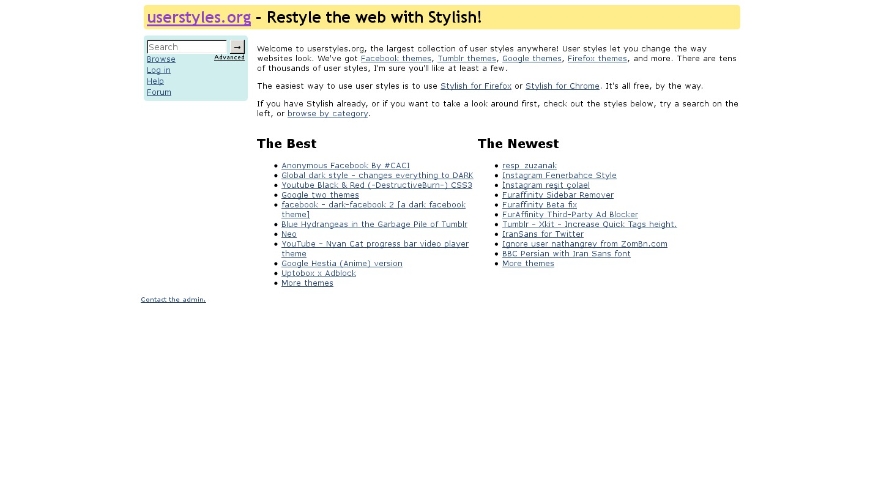Open Stylish for Chrome link
Viewport: 881px width, 479px height.
coord(562,86)
